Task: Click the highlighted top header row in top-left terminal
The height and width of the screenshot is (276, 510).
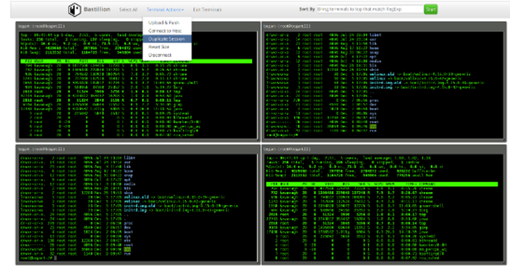Action: (136, 61)
